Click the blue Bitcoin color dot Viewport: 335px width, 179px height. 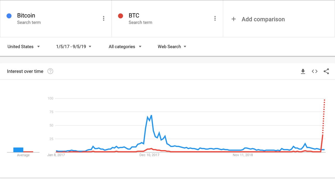point(9,16)
